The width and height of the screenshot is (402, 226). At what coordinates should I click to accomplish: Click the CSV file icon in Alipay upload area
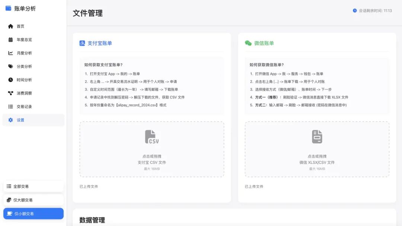point(152,137)
